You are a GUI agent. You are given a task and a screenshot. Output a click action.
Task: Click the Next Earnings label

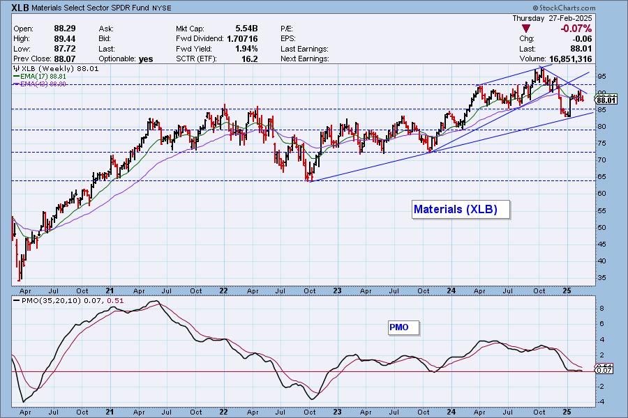(x=305, y=59)
